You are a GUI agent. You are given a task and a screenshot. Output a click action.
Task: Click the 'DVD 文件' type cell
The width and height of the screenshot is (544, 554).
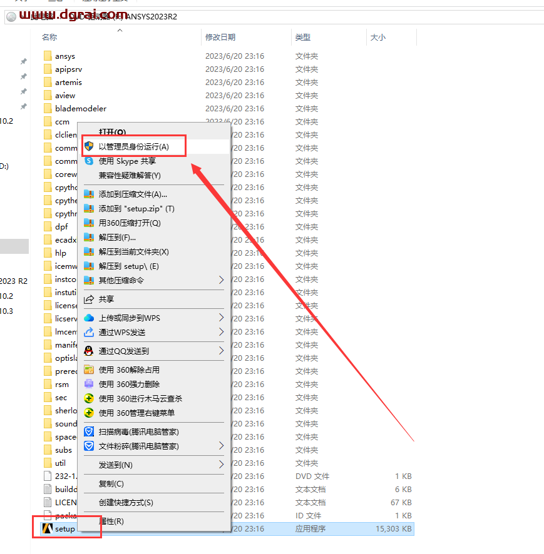tap(312, 476)
